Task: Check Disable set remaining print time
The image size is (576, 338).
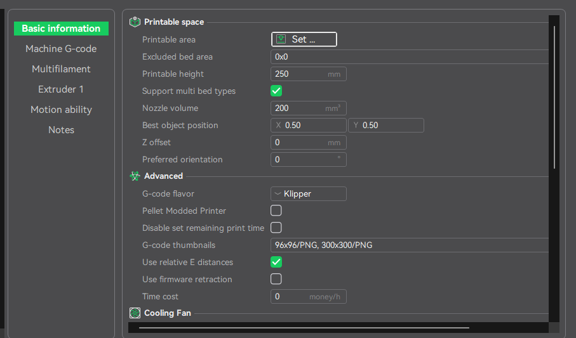Action: pyautogui.click(x=276, y=228)
